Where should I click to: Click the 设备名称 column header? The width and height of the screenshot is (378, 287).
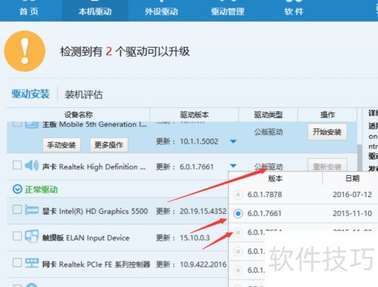click(x=79, y=115)
